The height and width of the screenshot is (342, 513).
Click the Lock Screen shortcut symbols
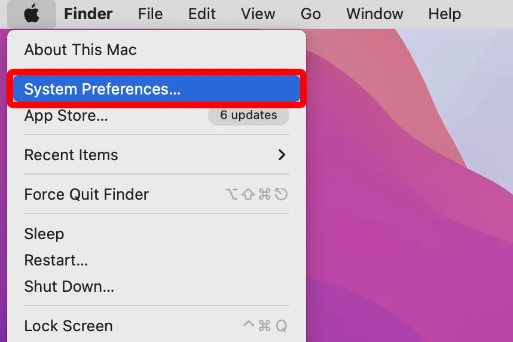[x=265, y=326]
